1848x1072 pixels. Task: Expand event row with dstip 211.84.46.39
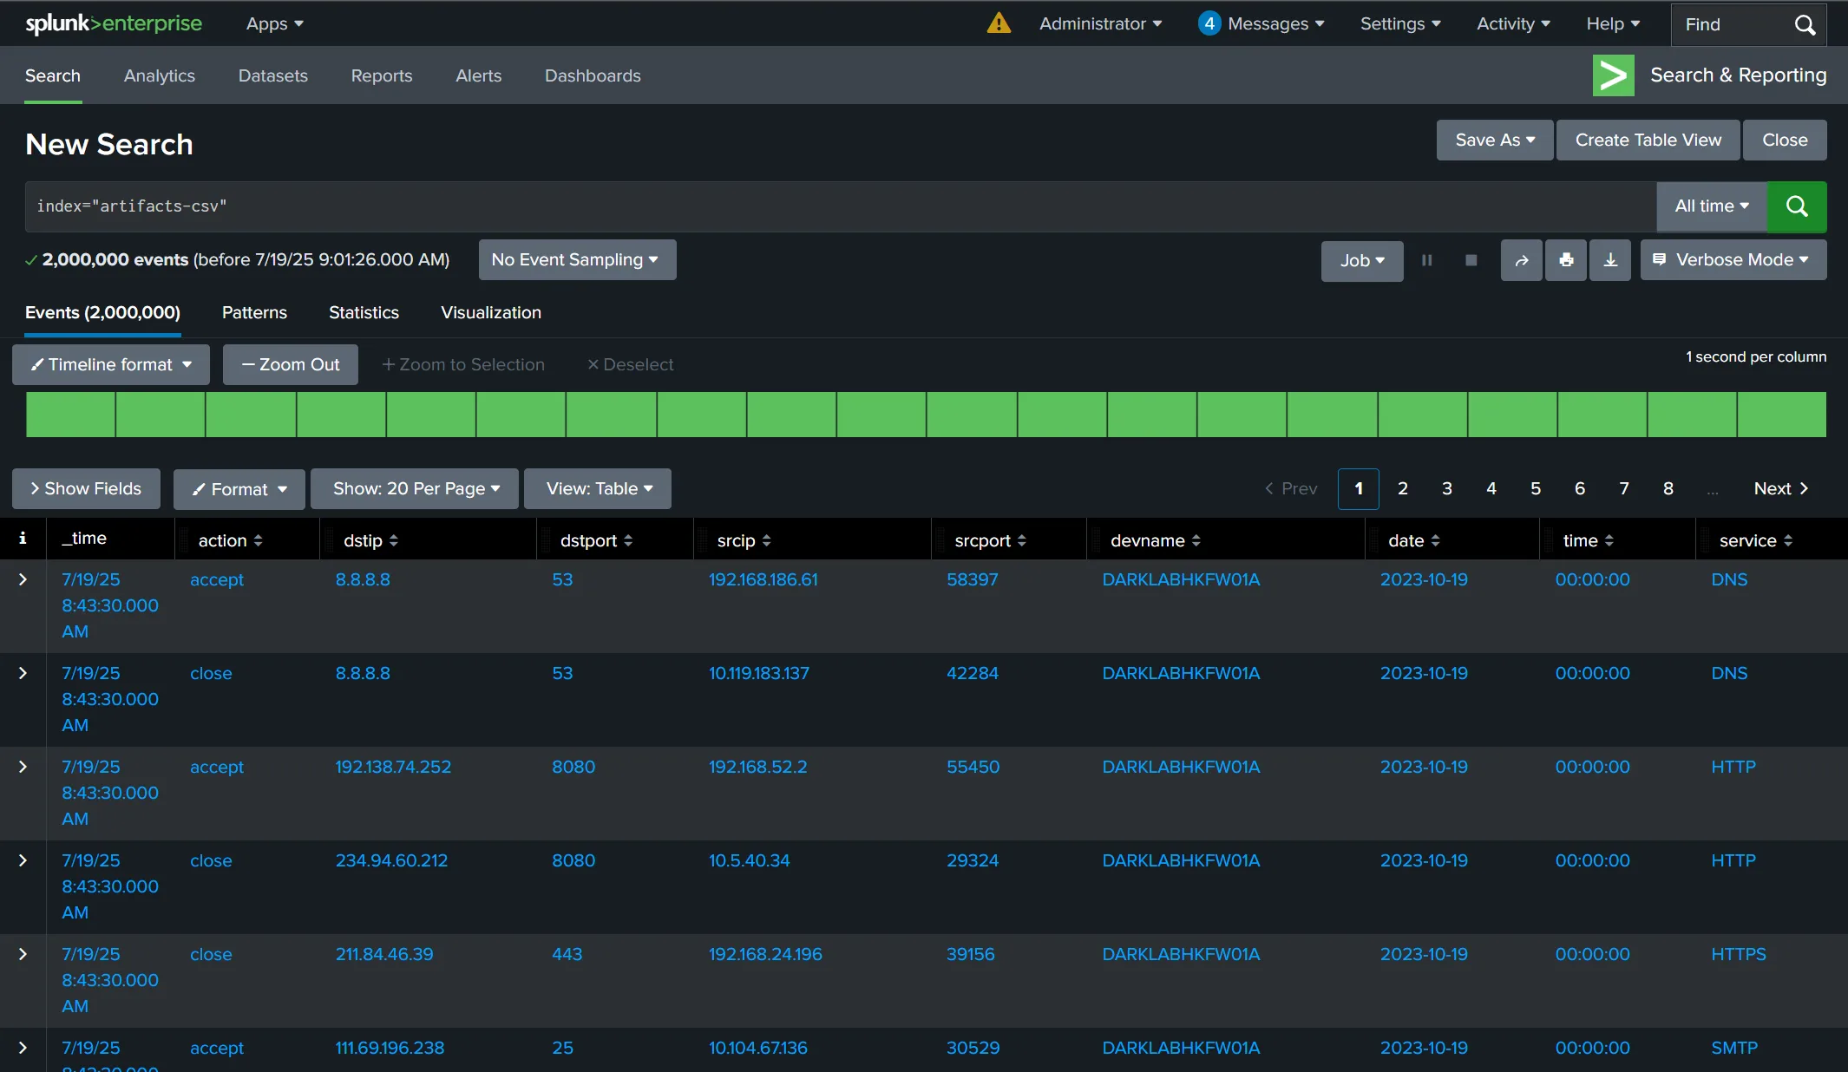click(x=23, y=954)
